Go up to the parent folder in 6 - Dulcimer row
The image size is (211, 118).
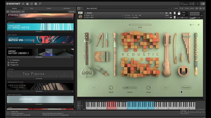(x=9, y=60)
